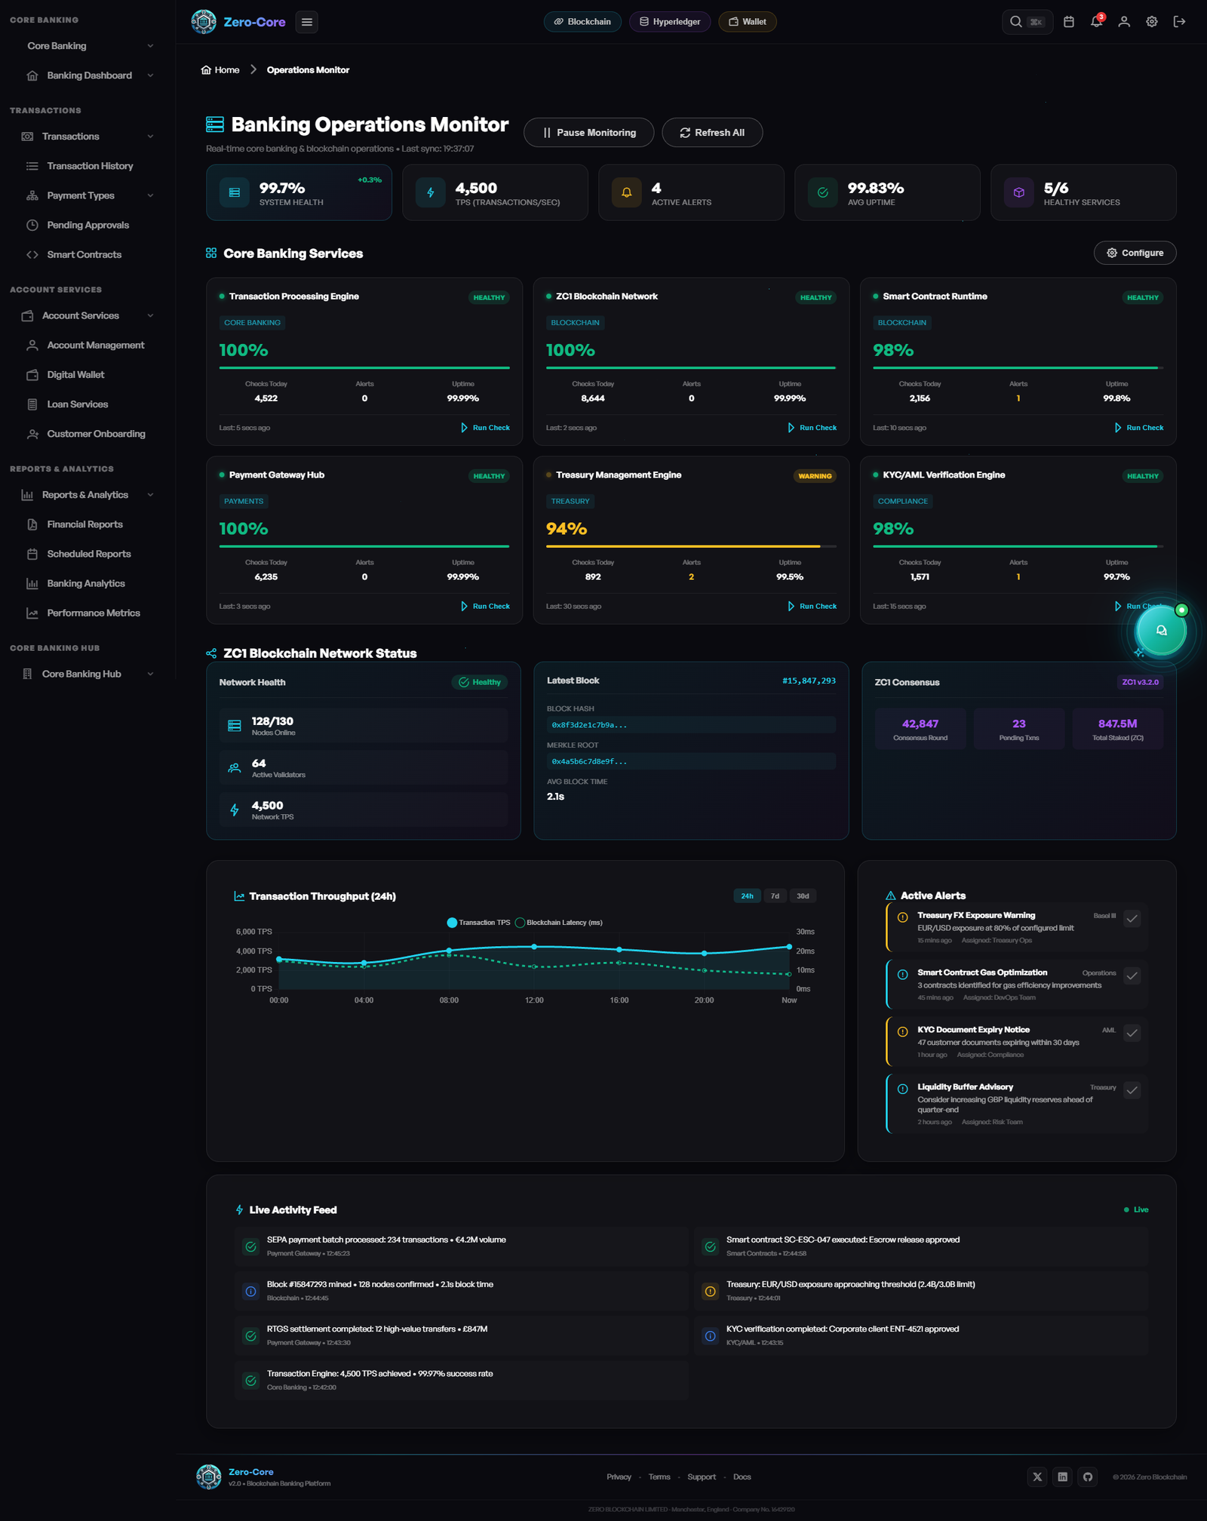Check off KYC Document Expiry Notice alert
The width and height of the screenshot is (1207, 1521).
click(x=1132, y=1033)
